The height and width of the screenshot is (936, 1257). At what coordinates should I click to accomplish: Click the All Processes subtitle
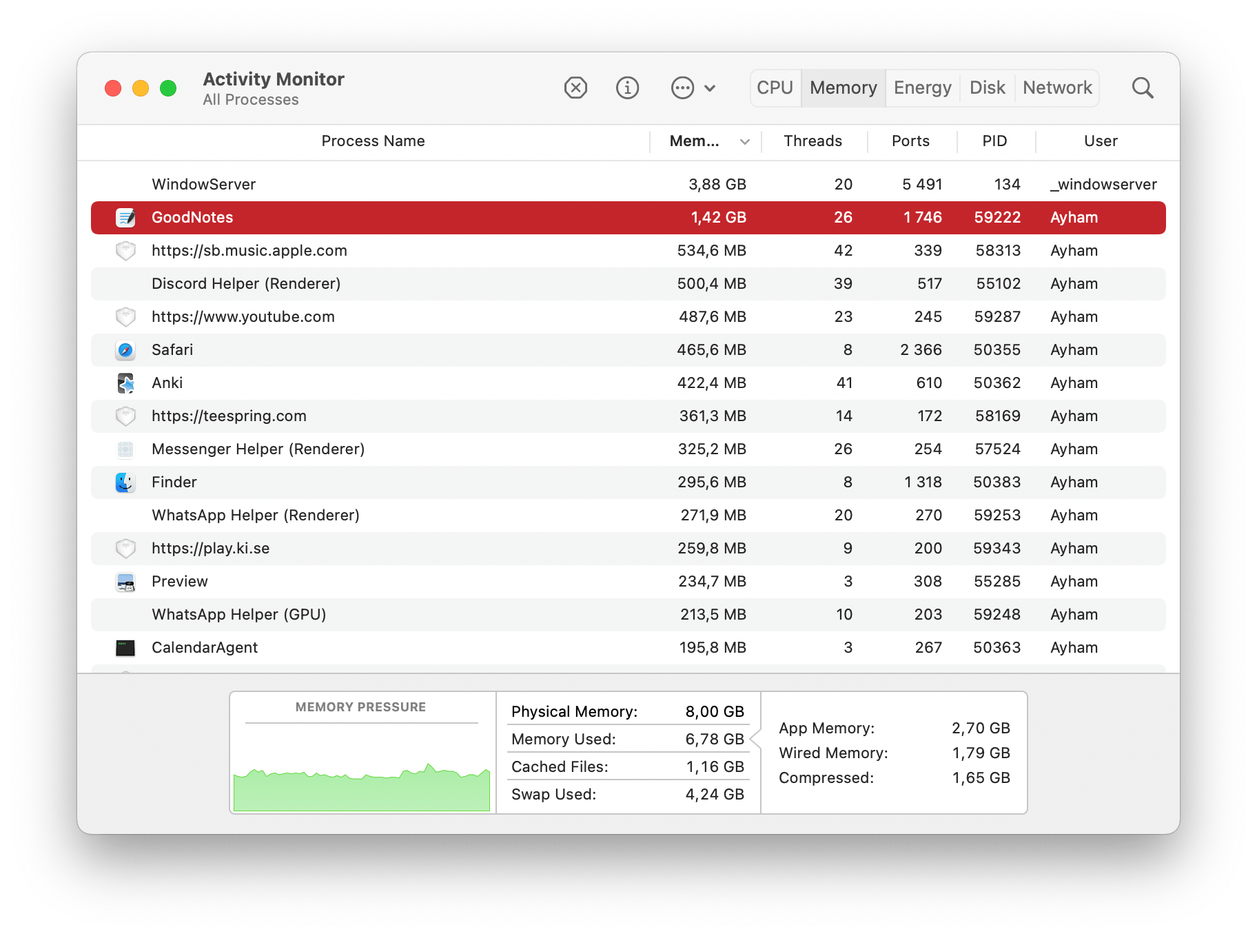[x=251, y=100]
